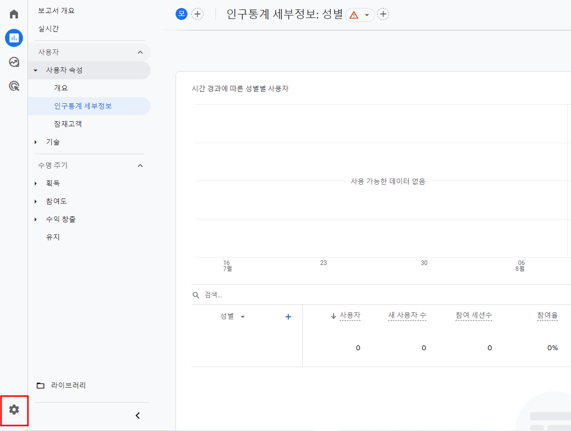Click the 기술 label in navigation

click(53, 142)
